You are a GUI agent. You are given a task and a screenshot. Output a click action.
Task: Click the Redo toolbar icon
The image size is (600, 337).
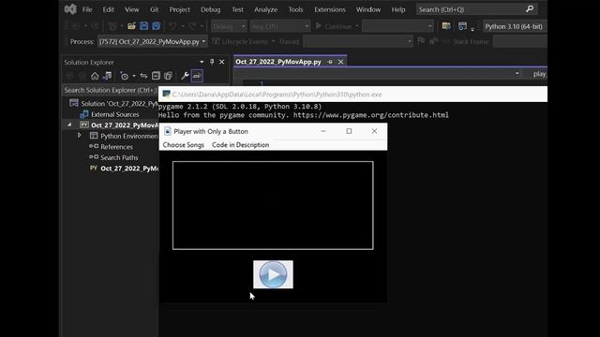192,26
